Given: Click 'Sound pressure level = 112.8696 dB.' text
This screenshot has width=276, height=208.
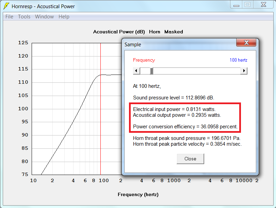Looking at the screenshot, I should 174,98.
